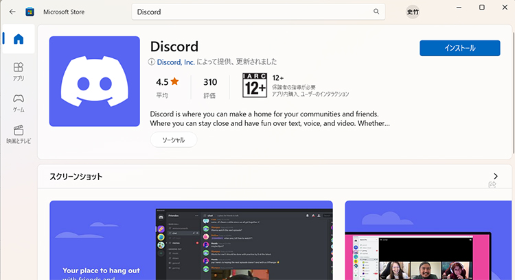
Task: Click the ソーシャル category tag
Action: click(174, 140)
